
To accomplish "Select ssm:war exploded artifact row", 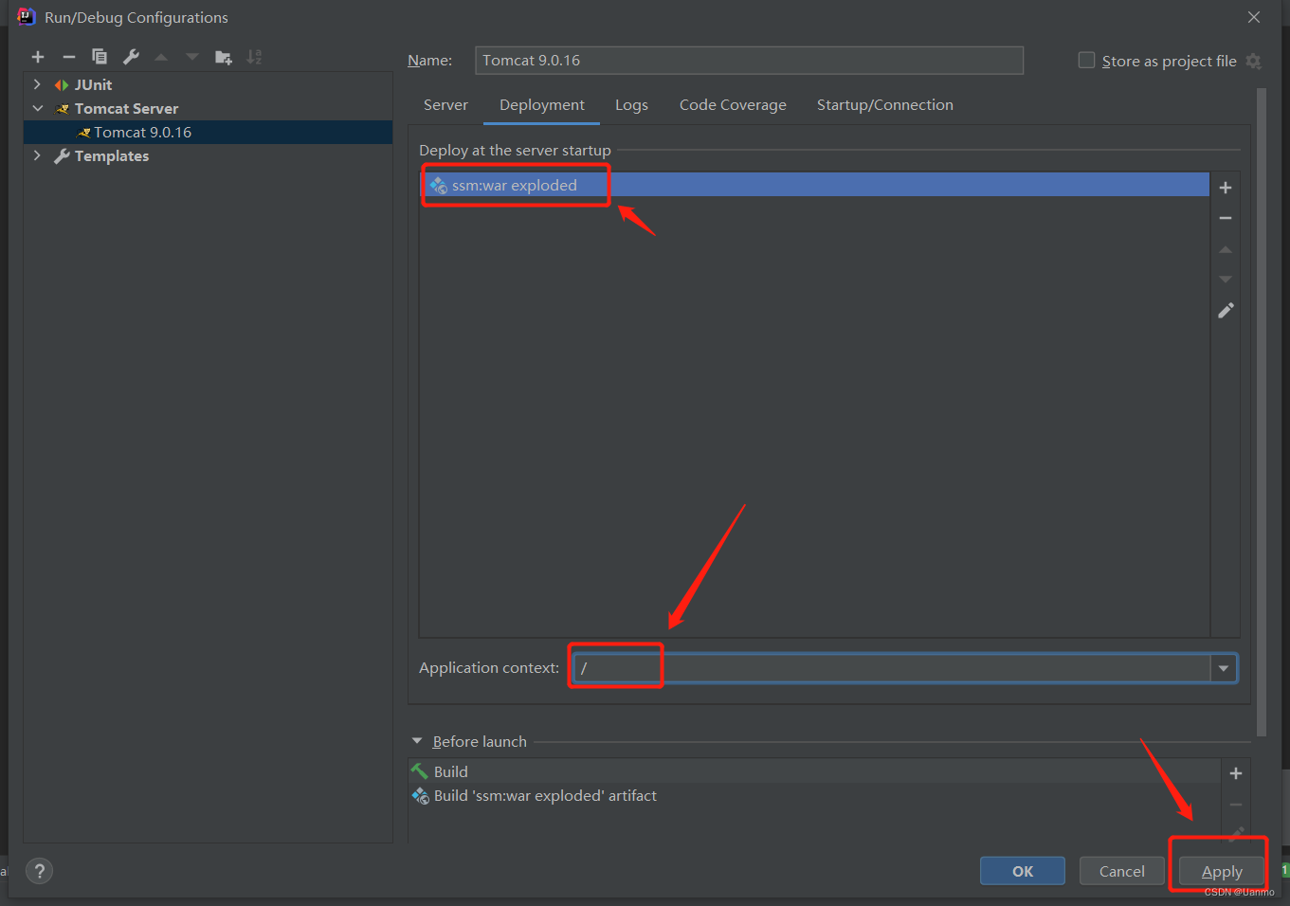I will [x=815, y=185].
